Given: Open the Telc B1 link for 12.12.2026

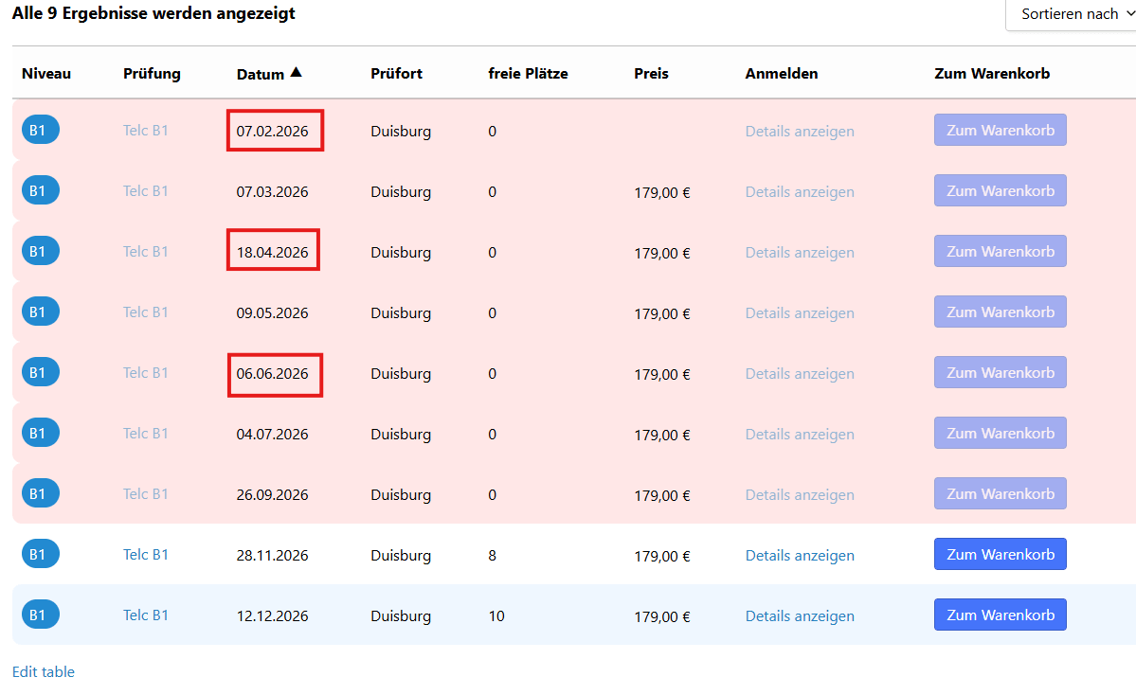Looking at the screenshot, I should (146, 615).
